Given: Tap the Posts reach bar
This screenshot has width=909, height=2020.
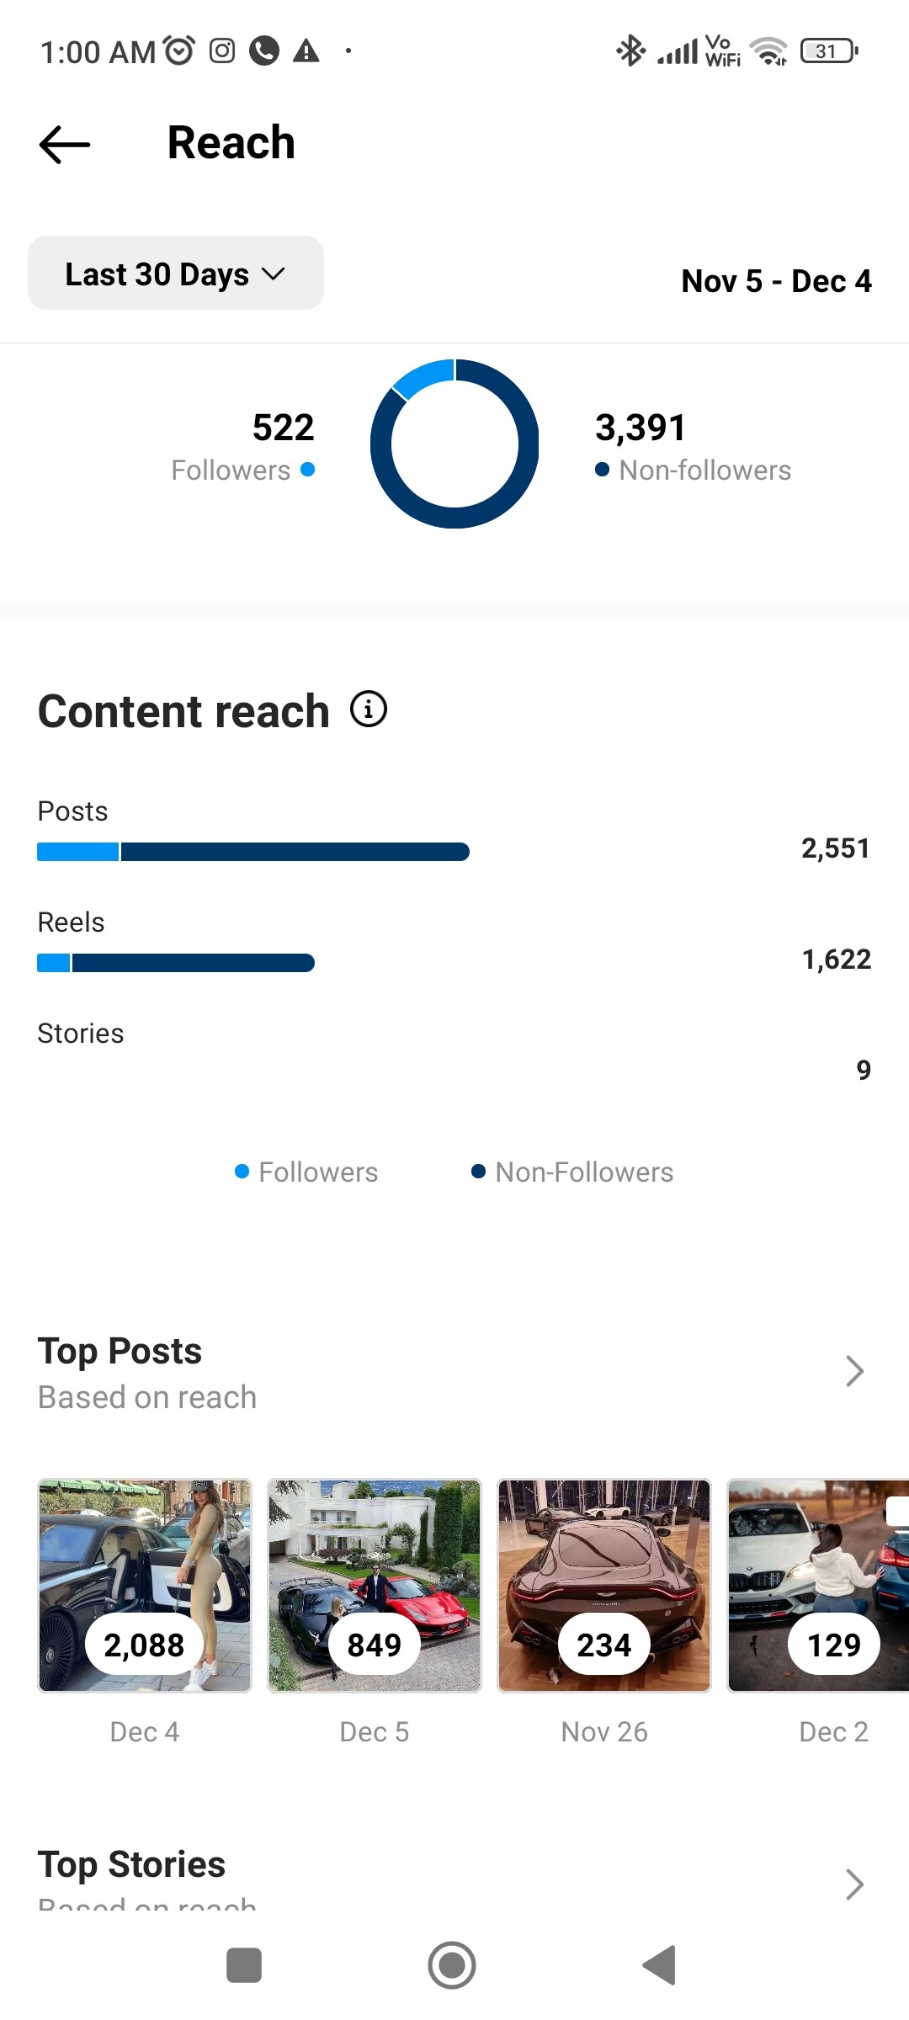Looking at the screenshot, I should (253, 852).
